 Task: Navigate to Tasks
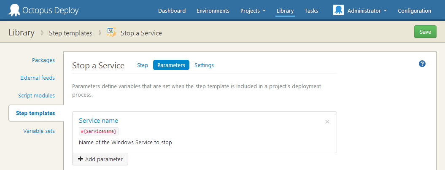click(311, 11)
